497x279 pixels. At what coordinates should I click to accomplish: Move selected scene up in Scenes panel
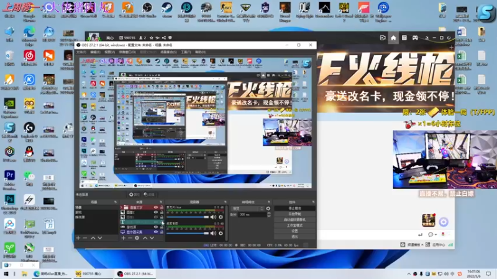pyautogui.click(x=93, y=238)
